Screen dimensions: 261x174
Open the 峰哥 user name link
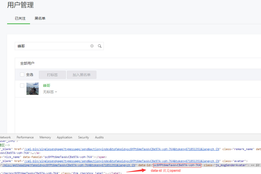[47, 85]
